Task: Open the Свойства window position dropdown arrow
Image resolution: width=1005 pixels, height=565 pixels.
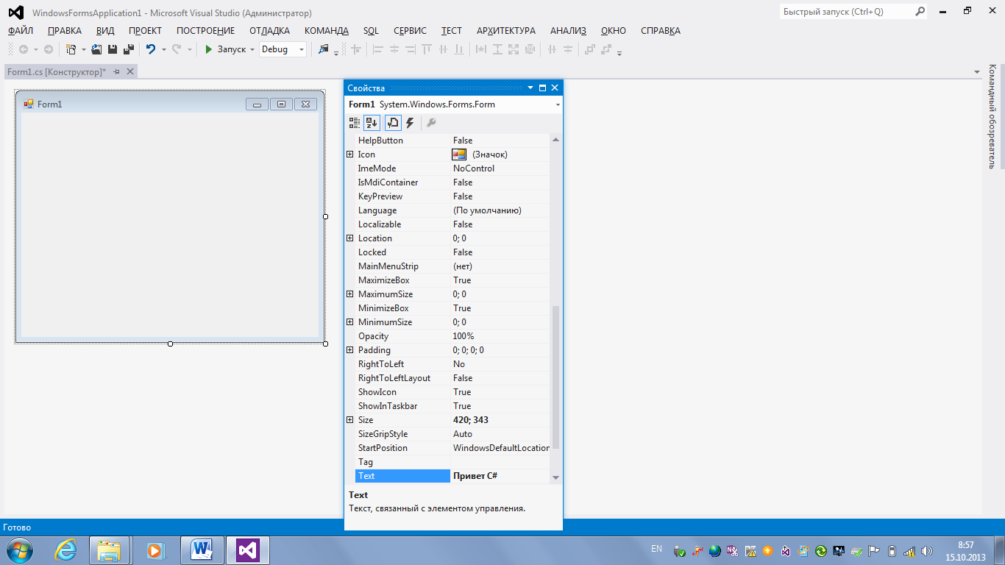Action: tap(530, 88)
